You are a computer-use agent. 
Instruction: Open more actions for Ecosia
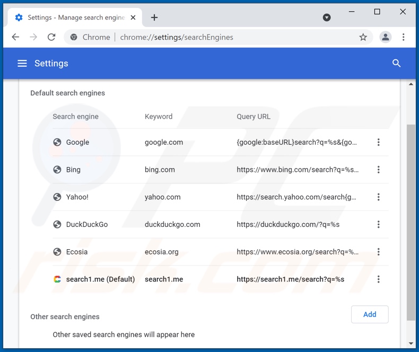378,252
